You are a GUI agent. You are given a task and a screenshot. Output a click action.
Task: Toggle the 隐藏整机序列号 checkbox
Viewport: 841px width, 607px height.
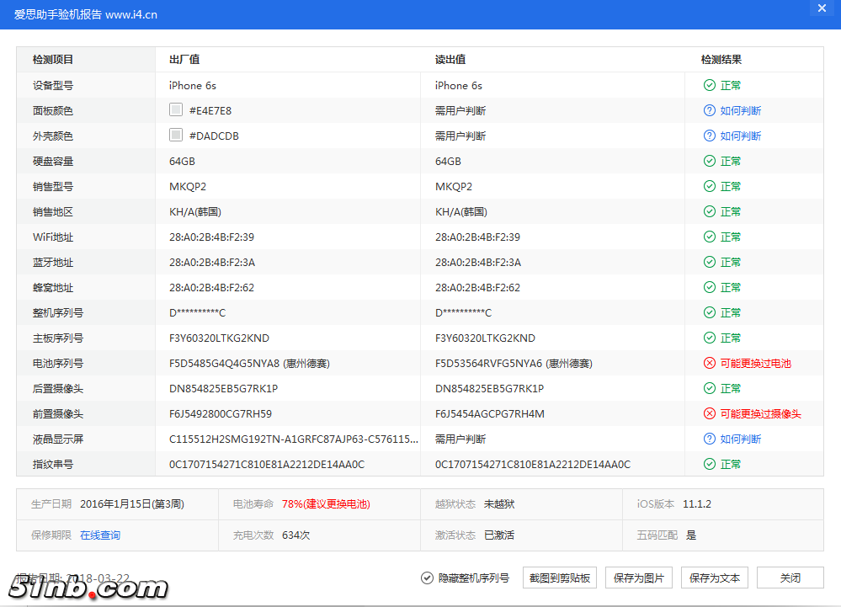[x=428, y=578]
